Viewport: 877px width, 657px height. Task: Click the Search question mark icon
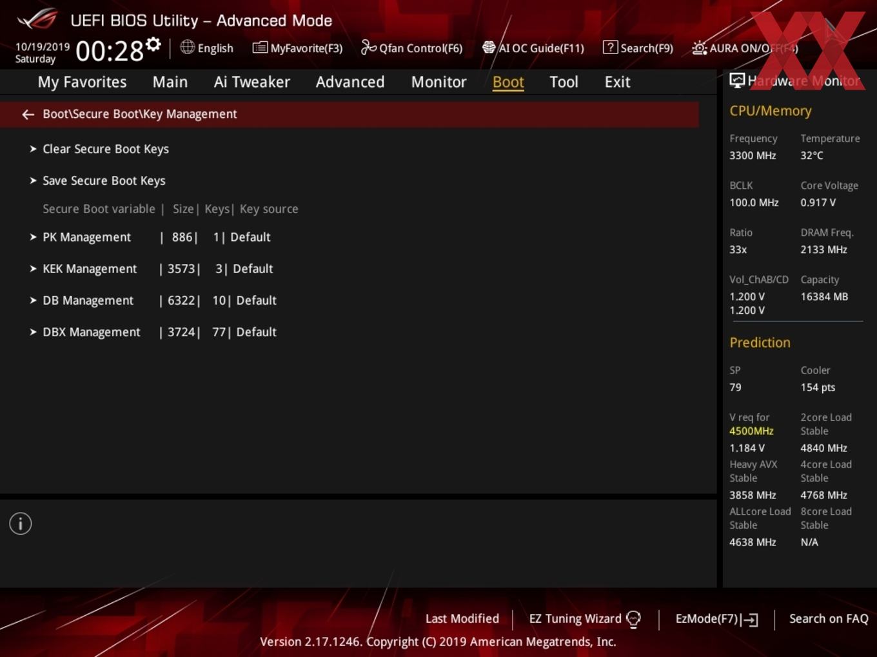(610, 47)
